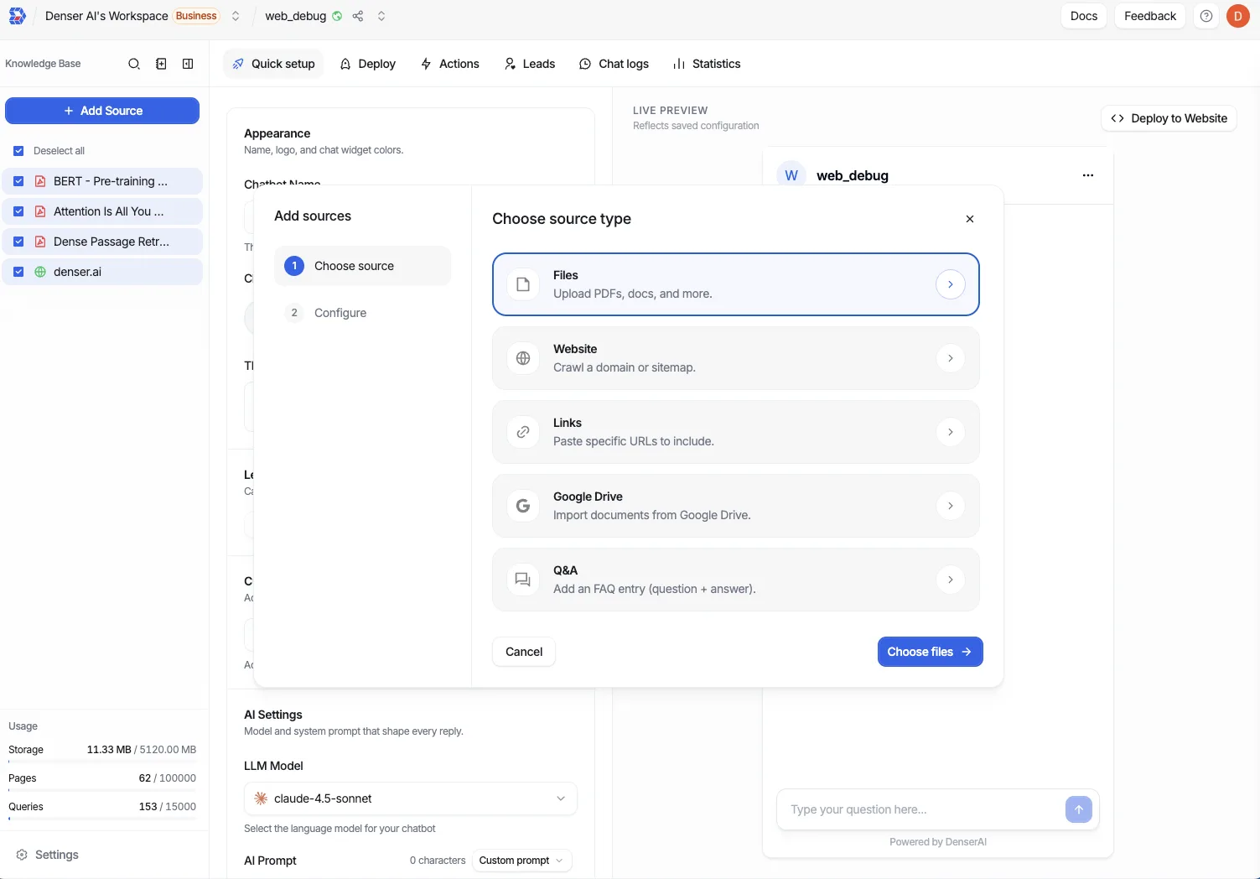Uncheck the denser.ai source checkbox
This screenshot has width=1260, height=879.
tap(18, 272)
